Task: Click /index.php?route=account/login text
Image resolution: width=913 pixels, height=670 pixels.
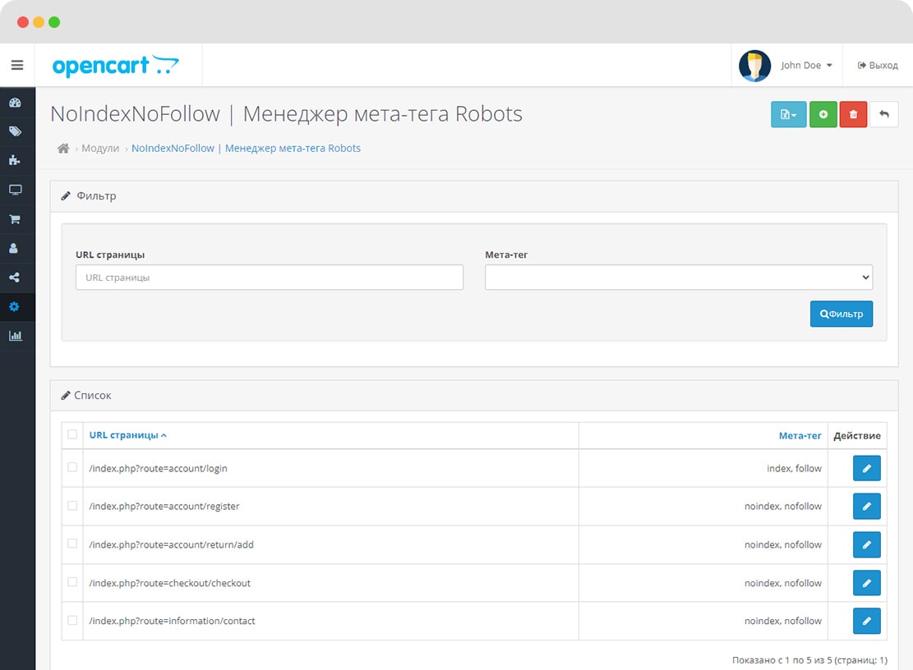Action: [159, 468]
